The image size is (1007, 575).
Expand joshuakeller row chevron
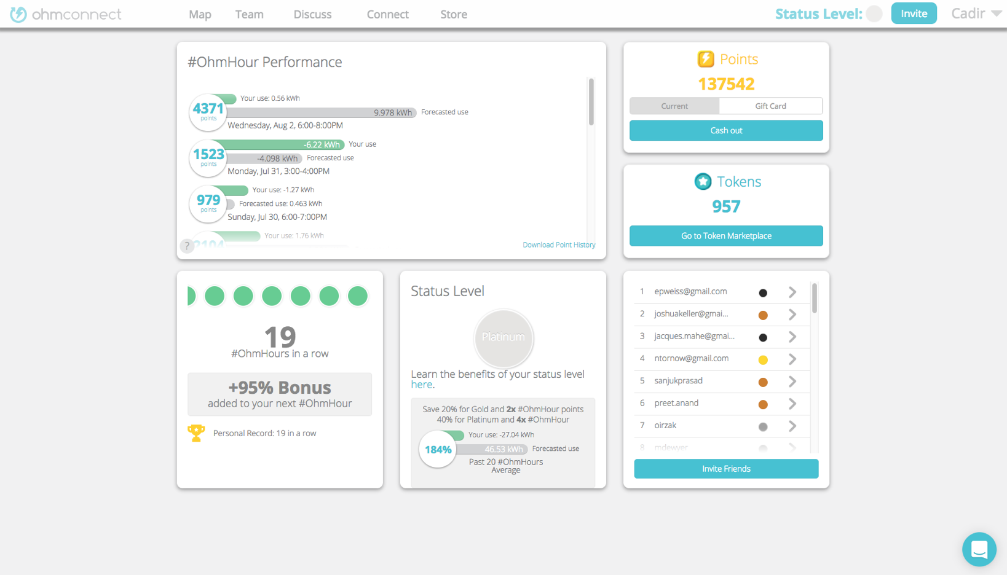792,315
